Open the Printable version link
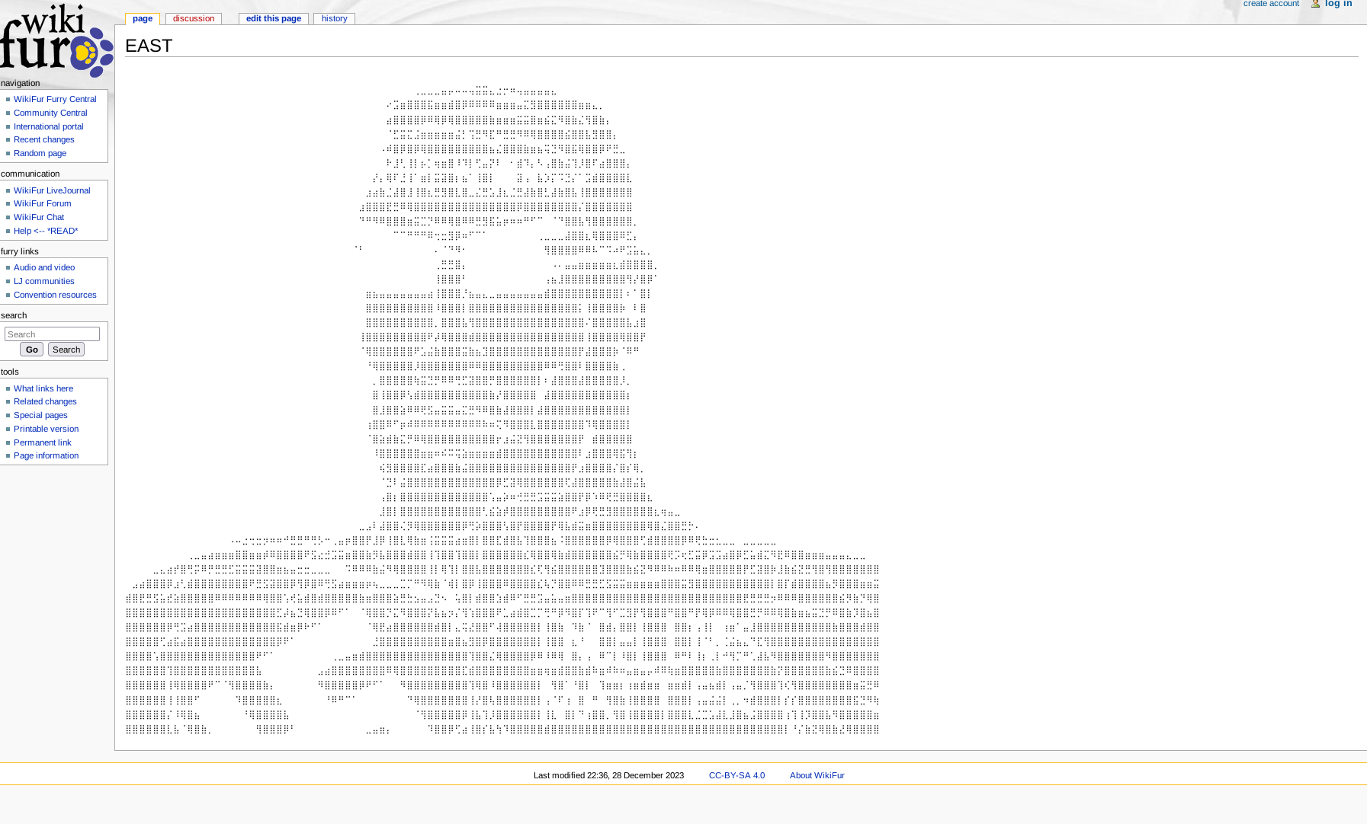This screenshot has width=1367, height=824. (46, 429)
